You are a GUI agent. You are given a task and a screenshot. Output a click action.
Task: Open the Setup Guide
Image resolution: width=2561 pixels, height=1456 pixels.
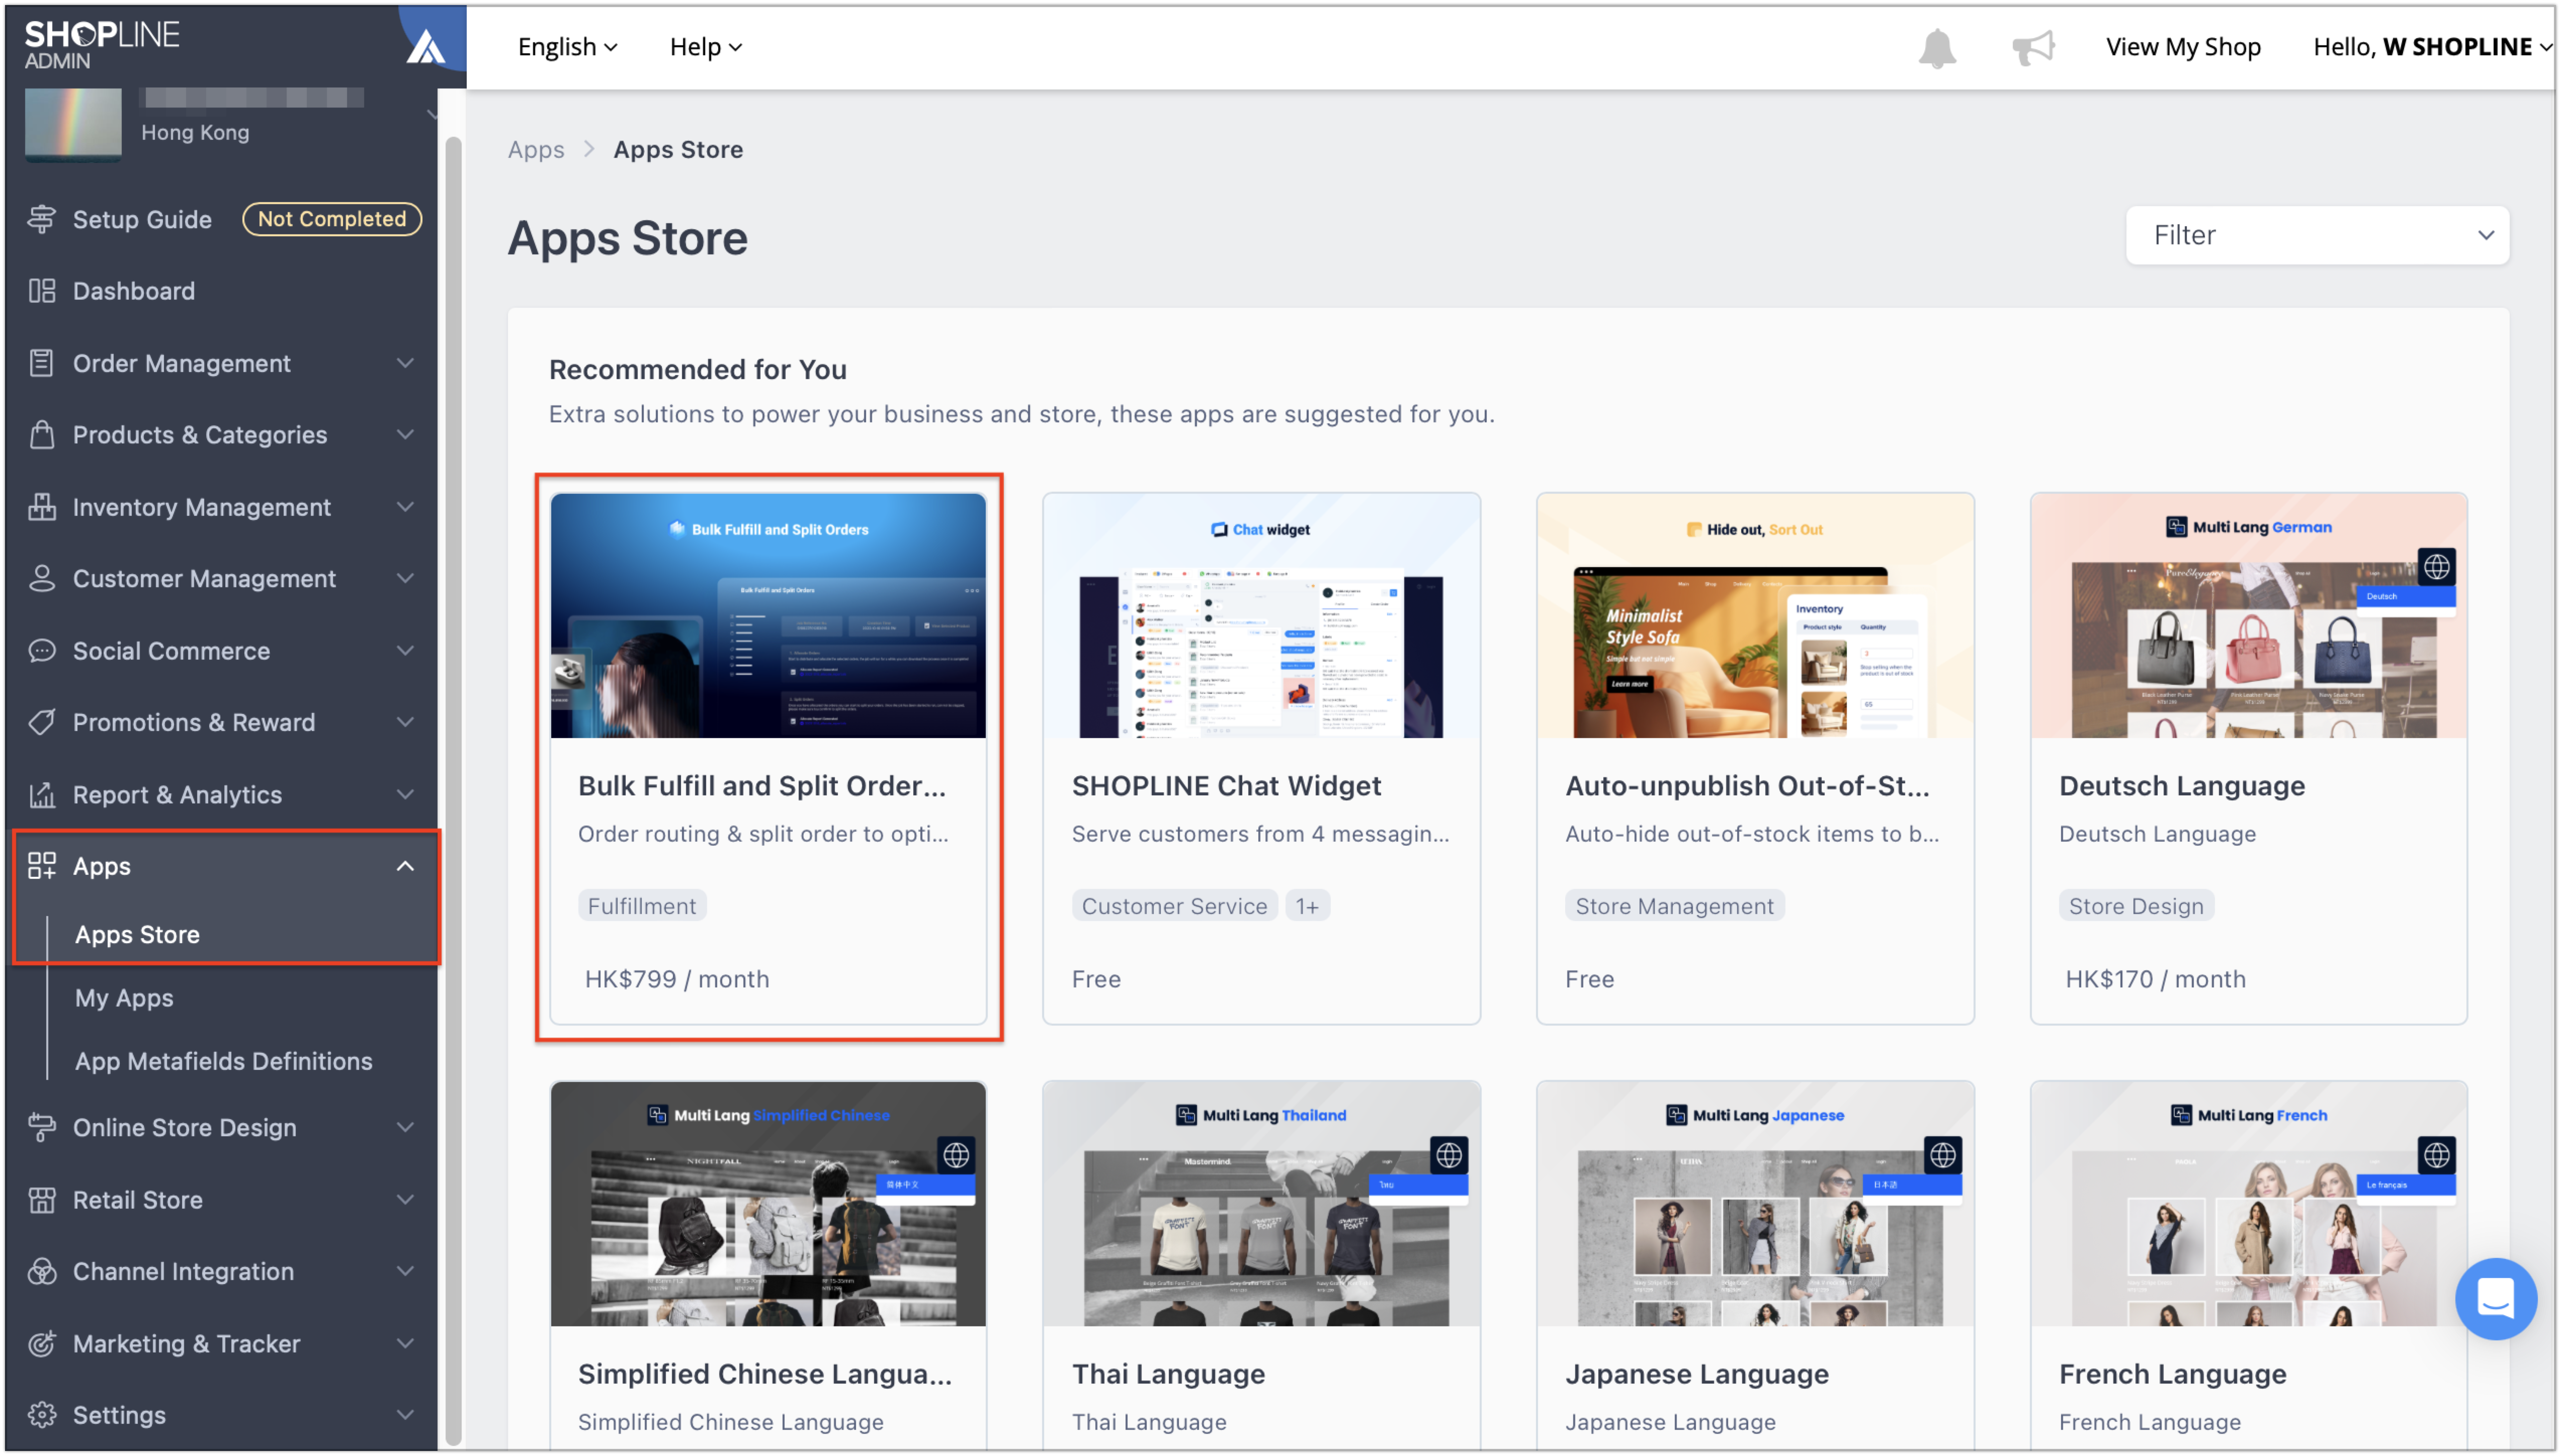click(x=142, y=219)
